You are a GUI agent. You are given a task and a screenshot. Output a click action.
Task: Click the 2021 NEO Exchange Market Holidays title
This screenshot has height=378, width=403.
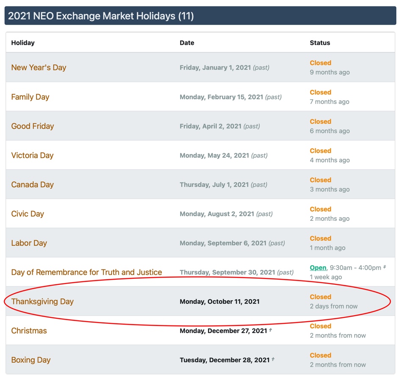click(x=101, y=16)
